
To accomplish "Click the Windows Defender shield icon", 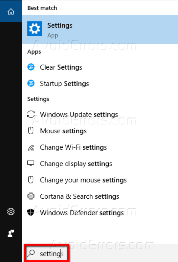I will pyautogui.click(x=31, y=212).
